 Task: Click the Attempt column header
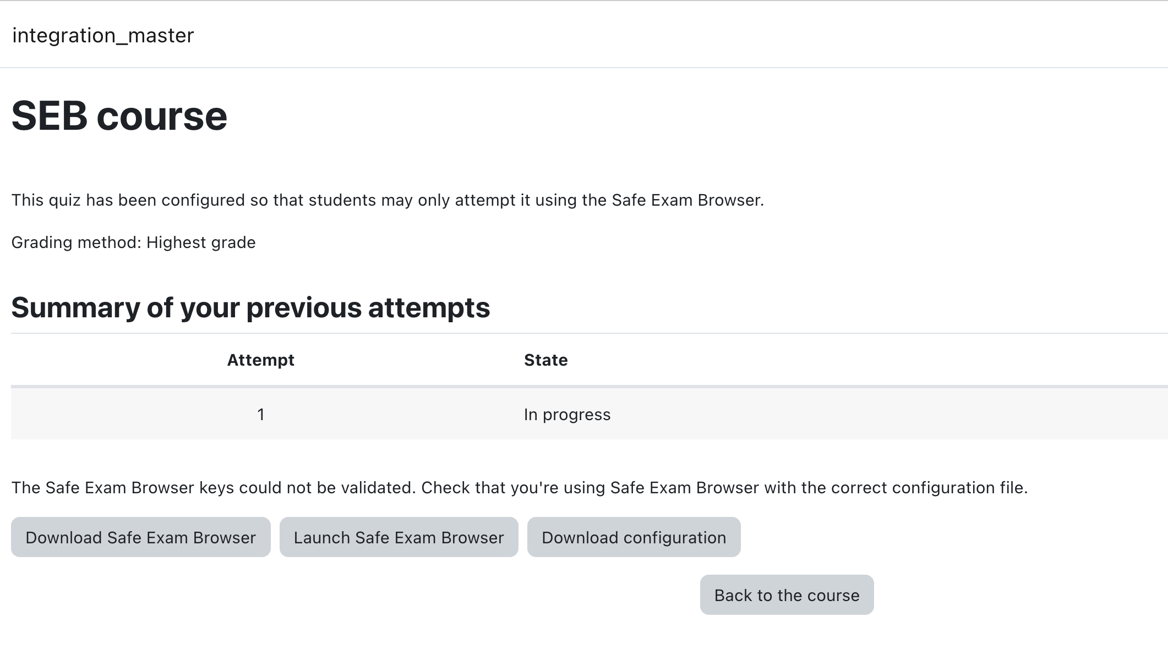tap(261, 360)
